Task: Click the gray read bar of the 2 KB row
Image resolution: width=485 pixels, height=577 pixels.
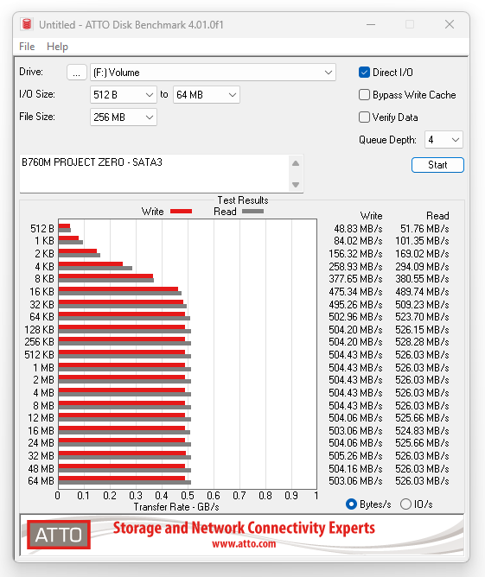Action: [x=80, y=255]
